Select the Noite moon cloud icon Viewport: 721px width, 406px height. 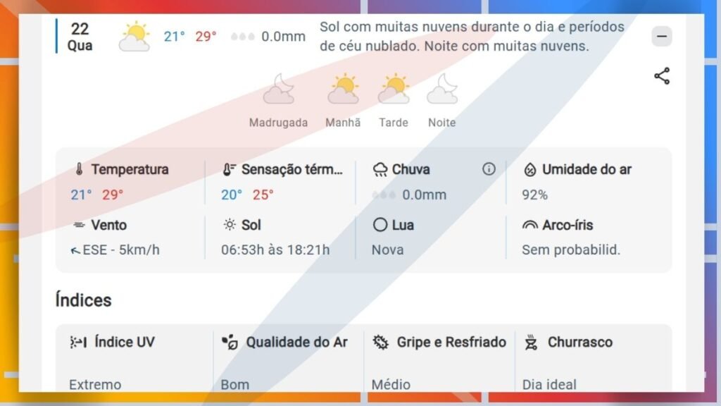click(x=442, y=90)
